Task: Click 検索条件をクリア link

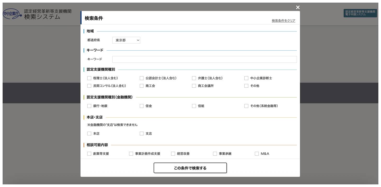Action: [x=283, y=21]
